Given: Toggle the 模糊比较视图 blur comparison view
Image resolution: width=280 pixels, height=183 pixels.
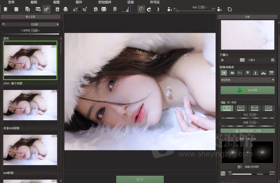Looking at the screenshot, I should [x=240, y=167].
